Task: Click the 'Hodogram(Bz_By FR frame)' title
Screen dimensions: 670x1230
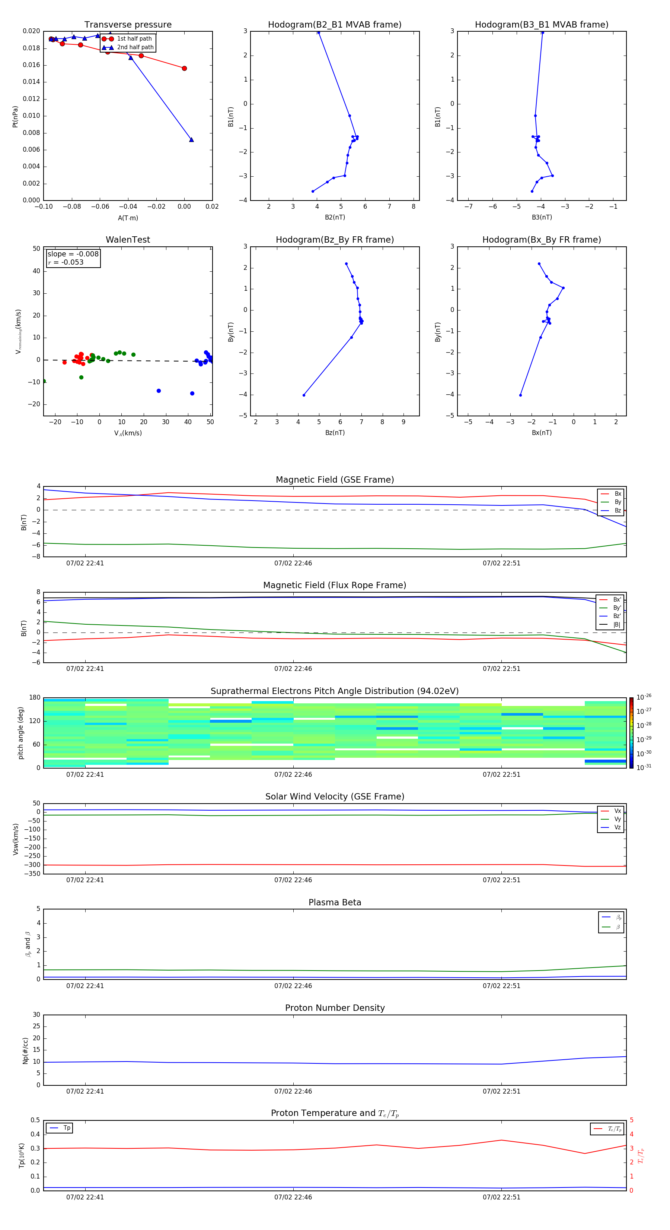Action: point(335,240)
